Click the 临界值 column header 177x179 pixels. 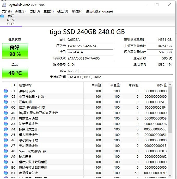131,85
